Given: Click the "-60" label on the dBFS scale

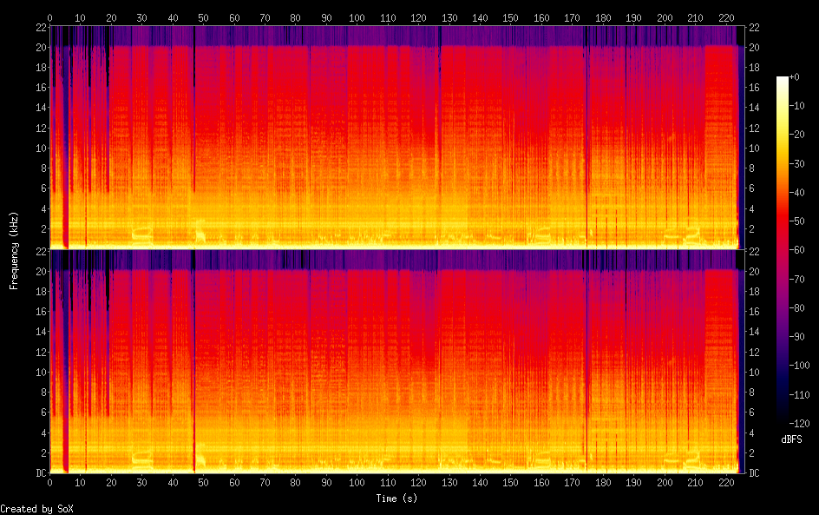Looking at the screenshot, I should (x=799, y=251).
